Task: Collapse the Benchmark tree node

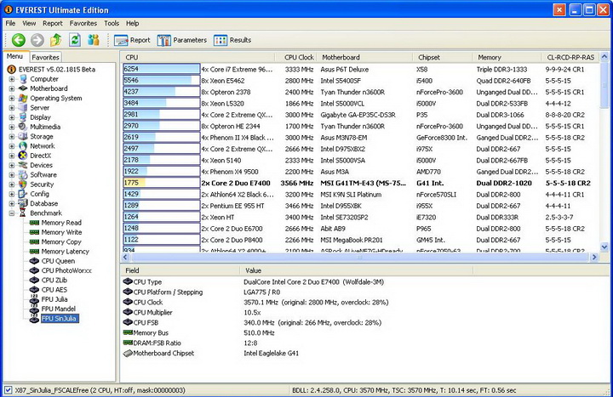Action: point(12,213)
